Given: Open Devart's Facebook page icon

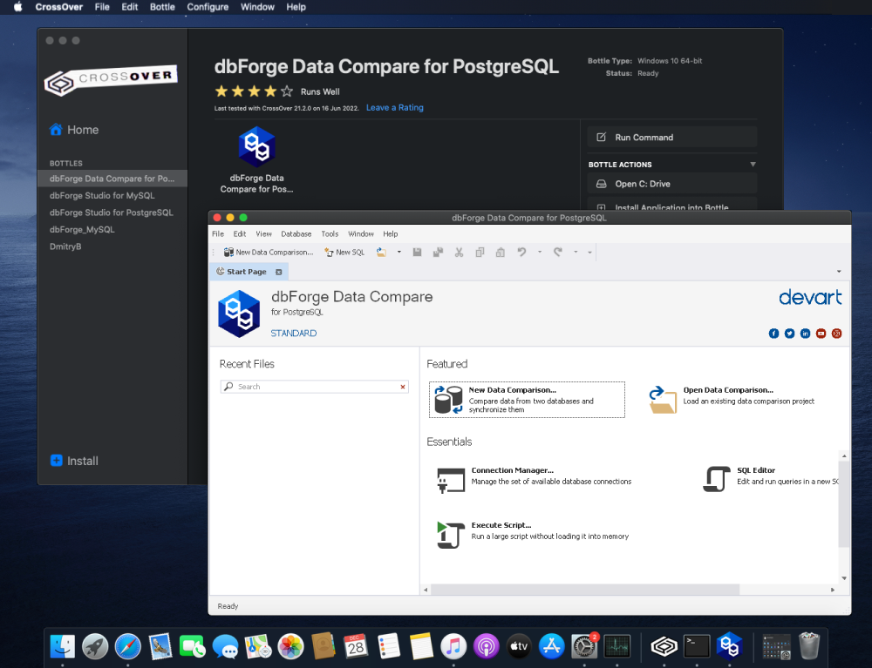Looking at the screenshot, I should coord(773,334).
